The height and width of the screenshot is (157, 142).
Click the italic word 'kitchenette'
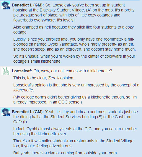(23, 90)
